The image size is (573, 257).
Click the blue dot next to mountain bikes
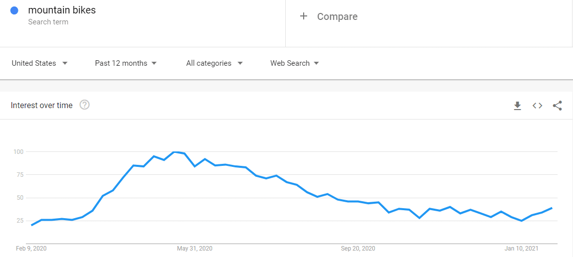click(14, 10)
